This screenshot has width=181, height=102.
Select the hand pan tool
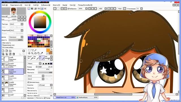[x=38, y=53]
